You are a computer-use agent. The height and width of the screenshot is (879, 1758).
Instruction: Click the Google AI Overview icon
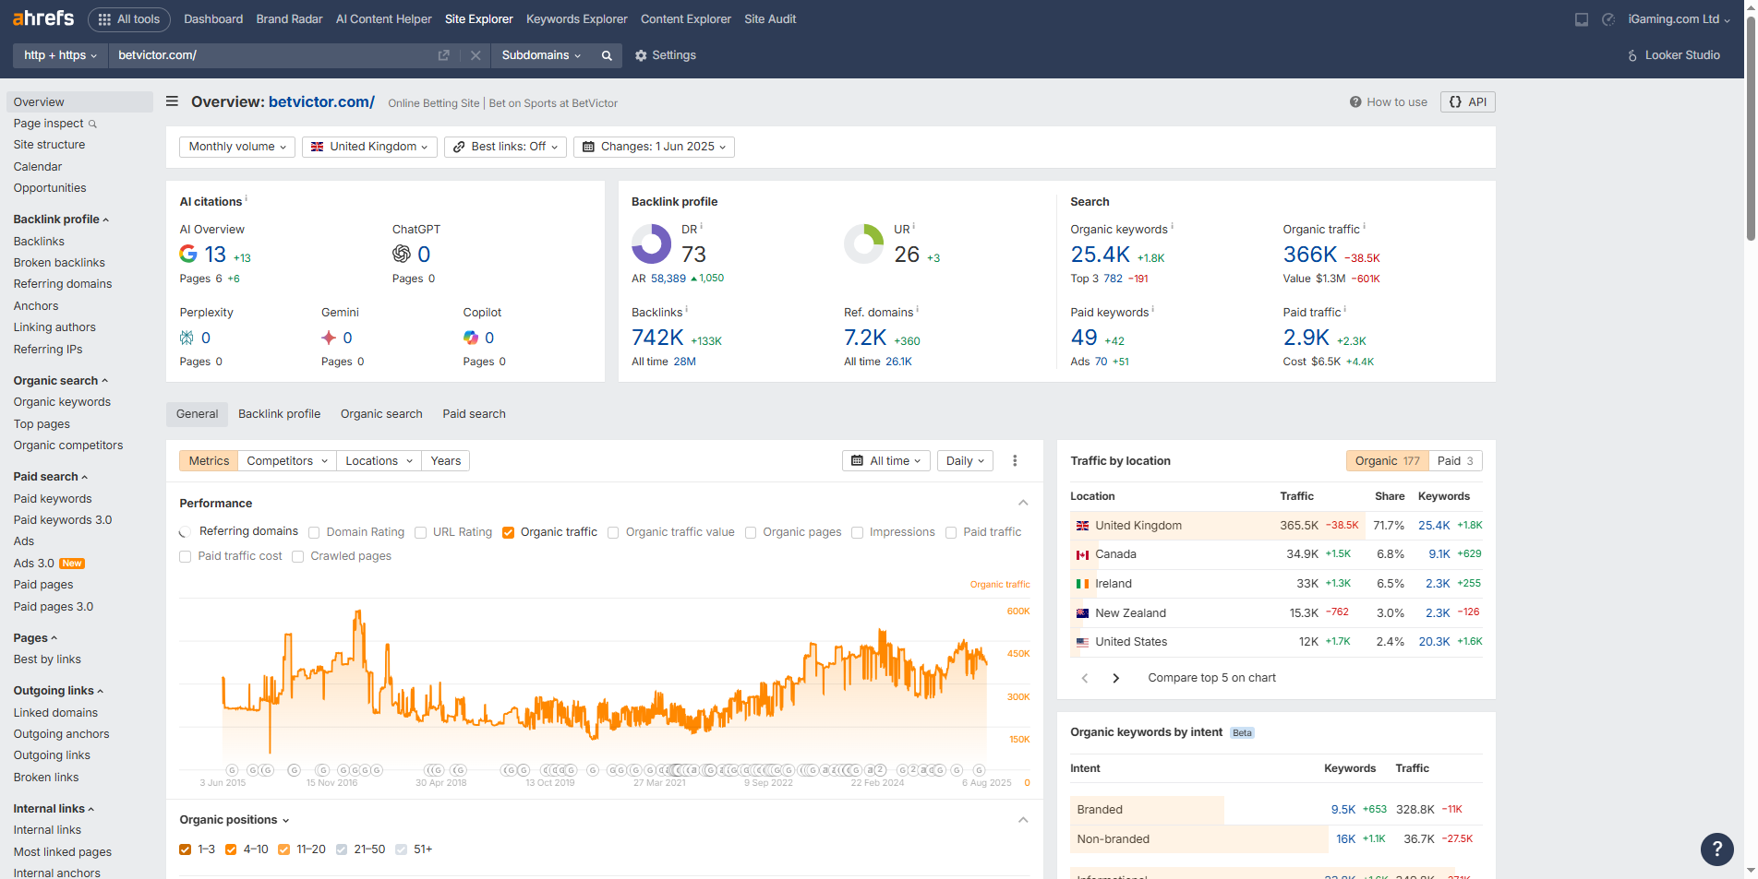pyautogui.click(x=188, y=254)
